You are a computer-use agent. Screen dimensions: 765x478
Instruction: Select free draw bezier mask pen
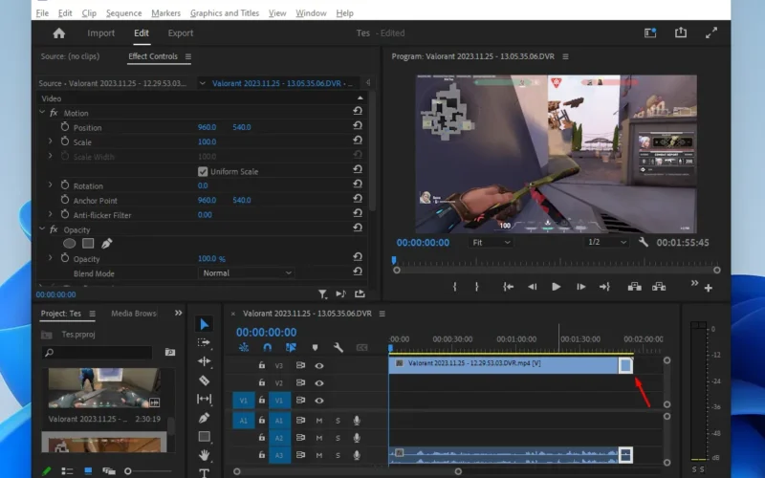click(107, 244)
